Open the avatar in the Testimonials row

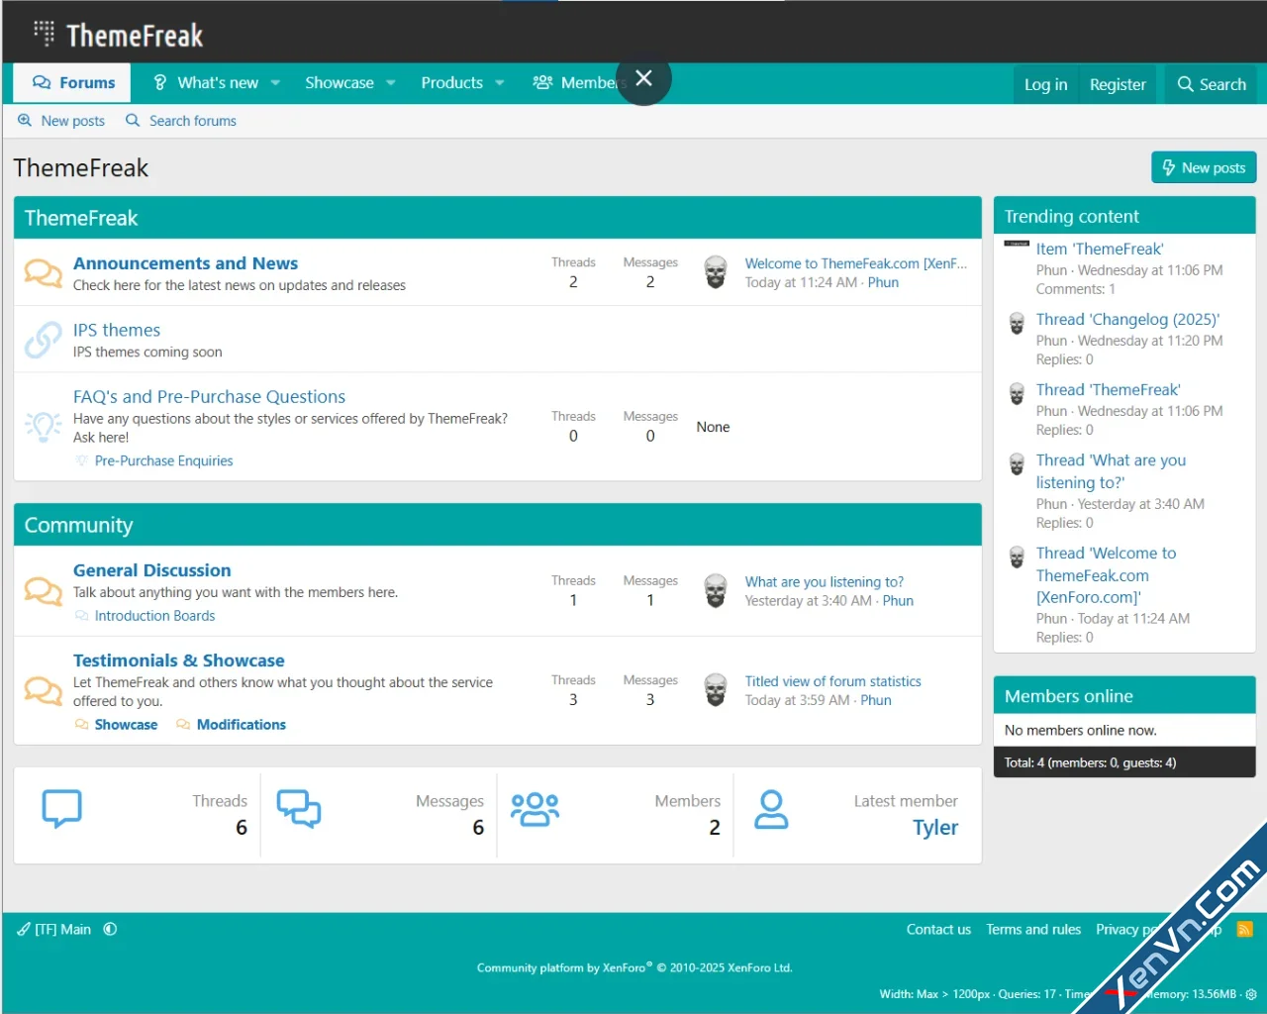click(716, 690)
